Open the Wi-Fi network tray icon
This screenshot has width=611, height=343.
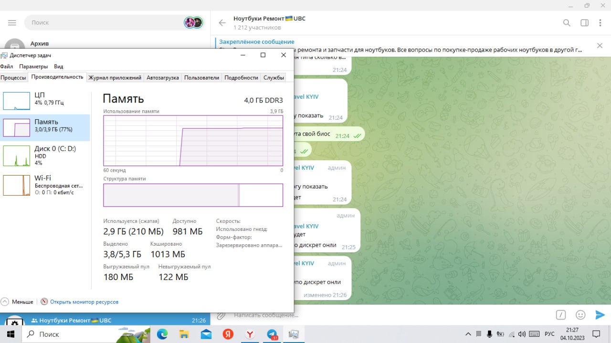click(x=512, y=334)
